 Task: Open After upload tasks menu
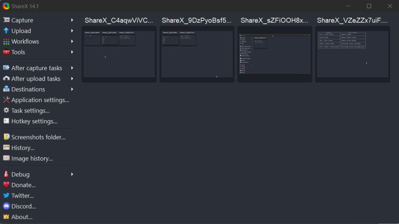coord(38,79)
